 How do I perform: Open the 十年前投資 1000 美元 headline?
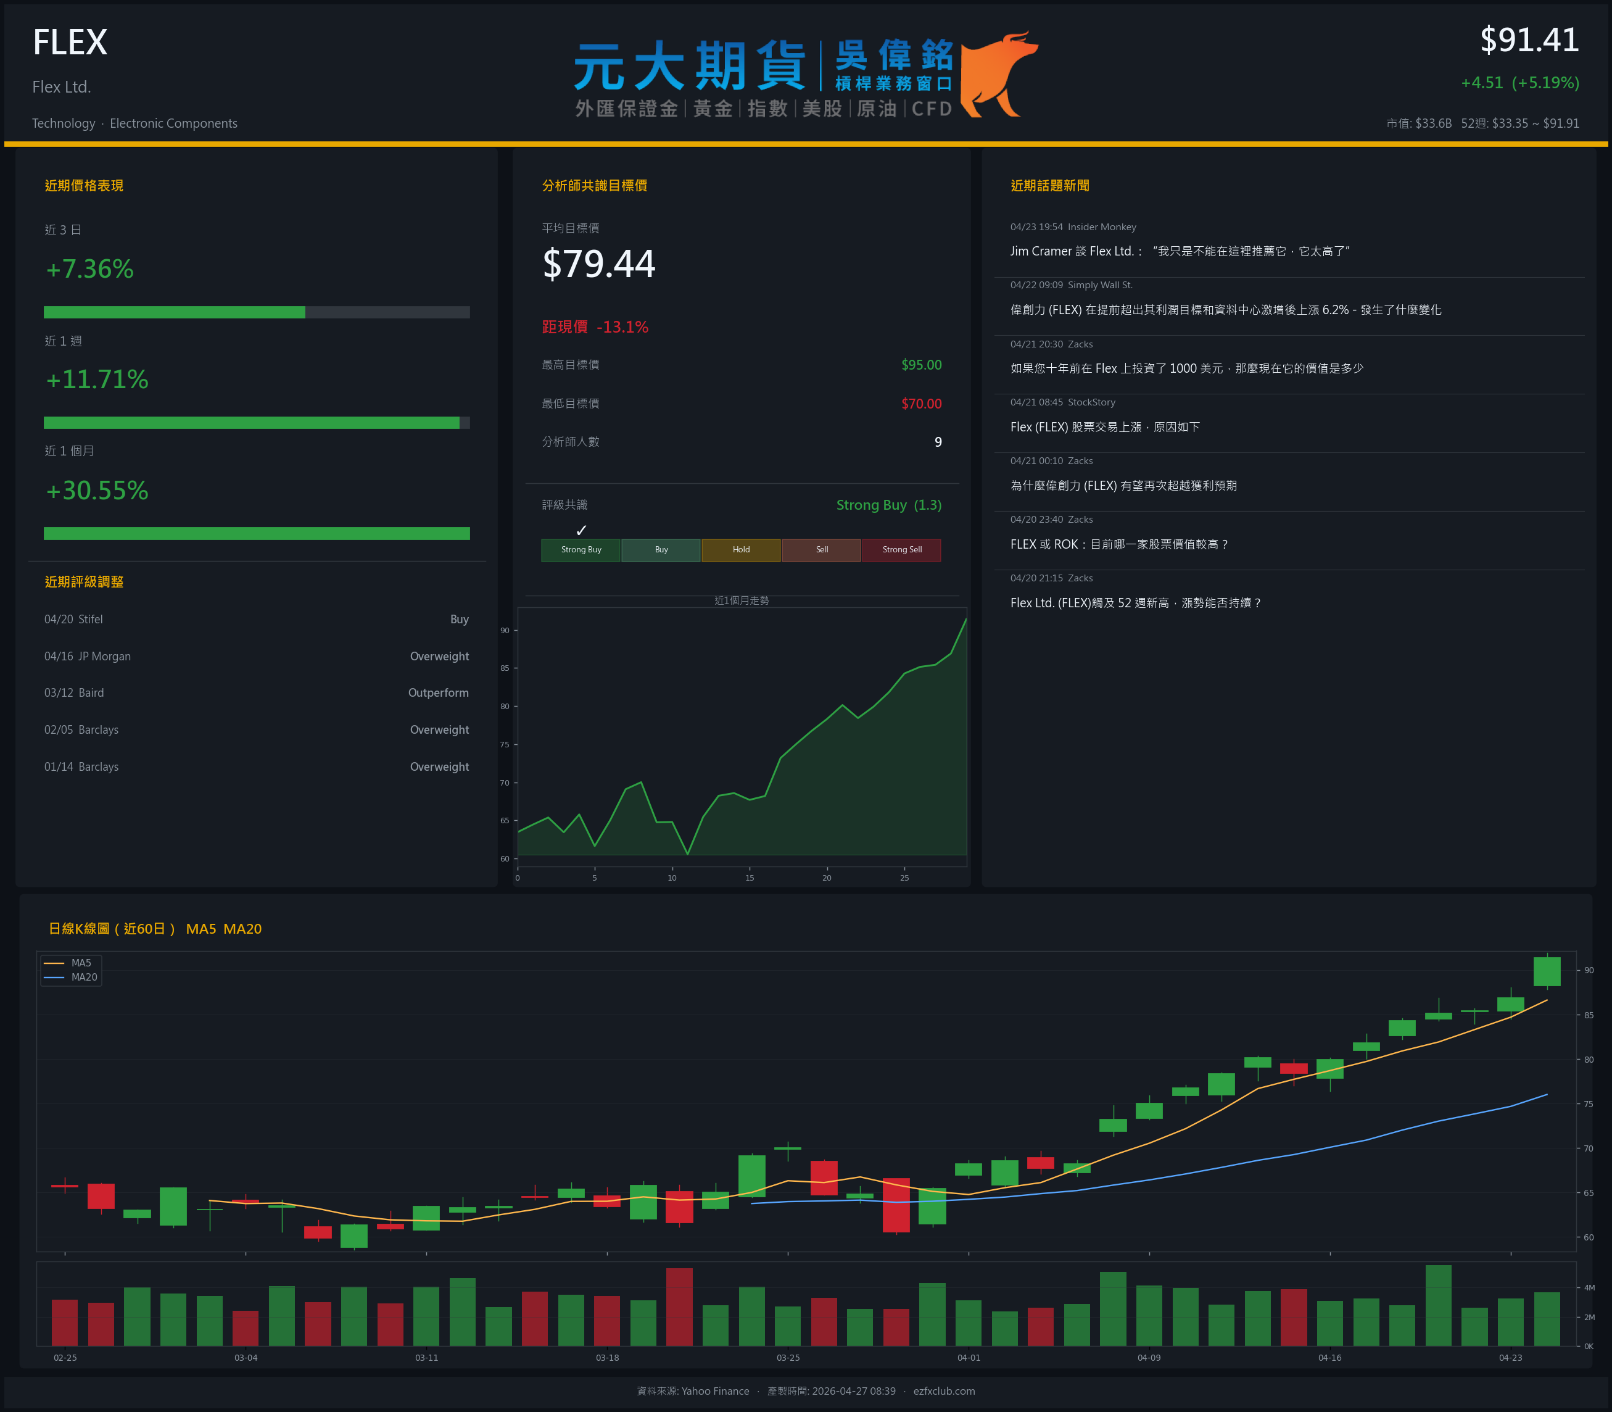1187,368
